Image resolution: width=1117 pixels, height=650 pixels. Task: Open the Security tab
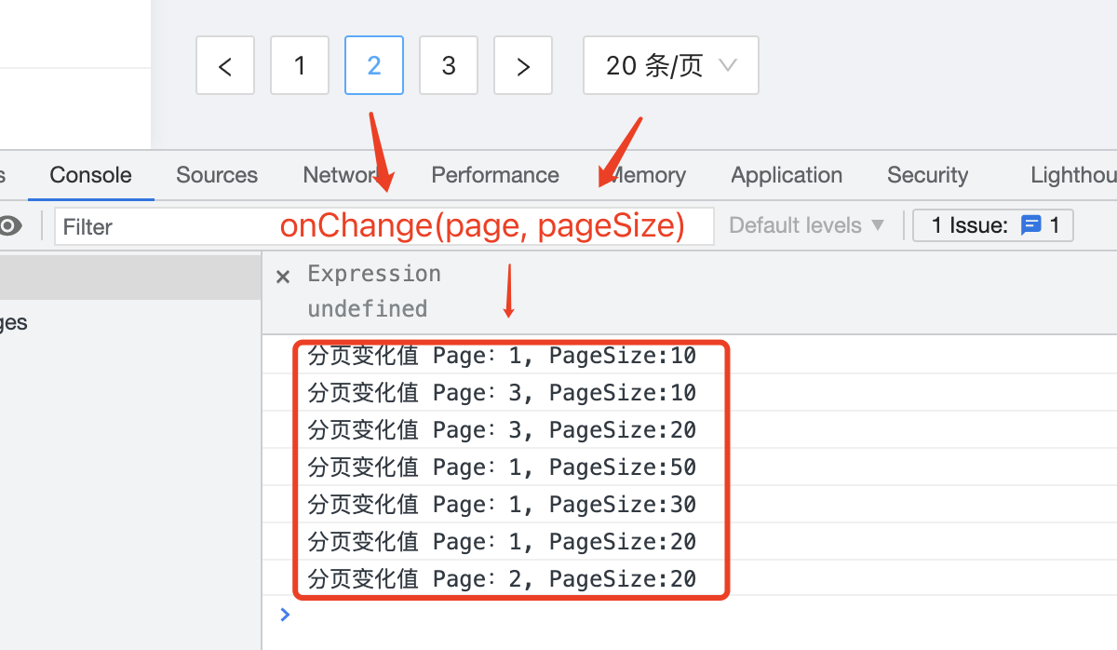coord(928,175)
